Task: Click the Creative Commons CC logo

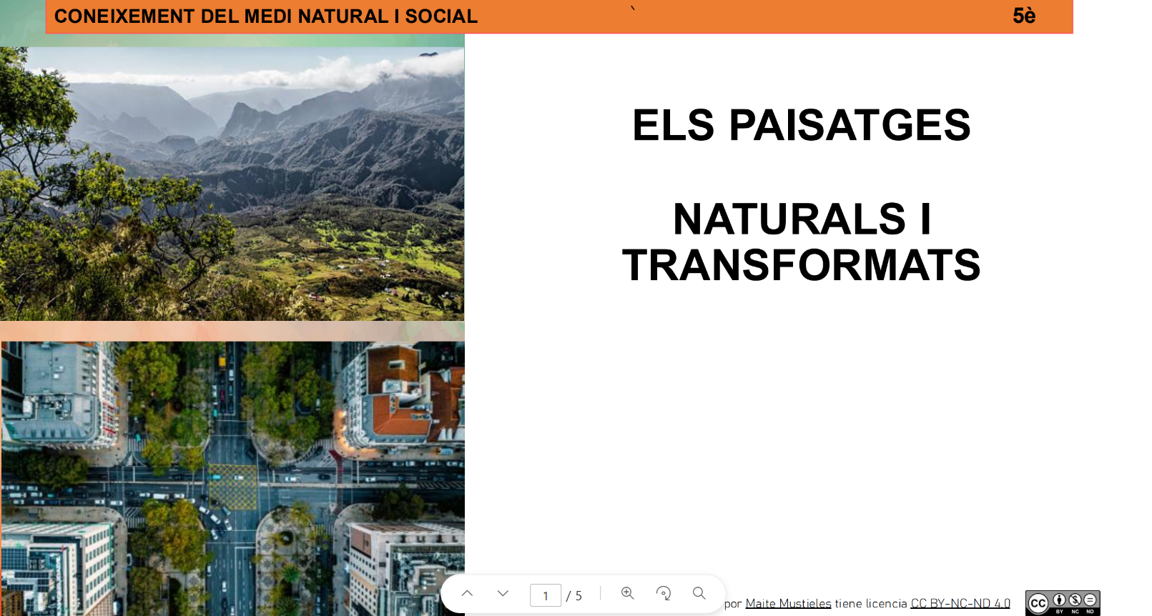Action: 1038,603
